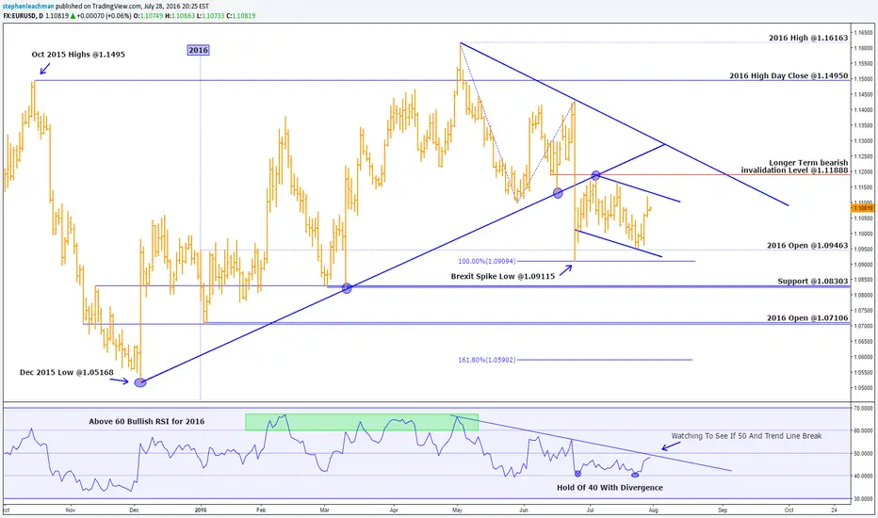Click the blue circle at 1.11888 red line
Screen dimensions: 878x518
point(596,175)
